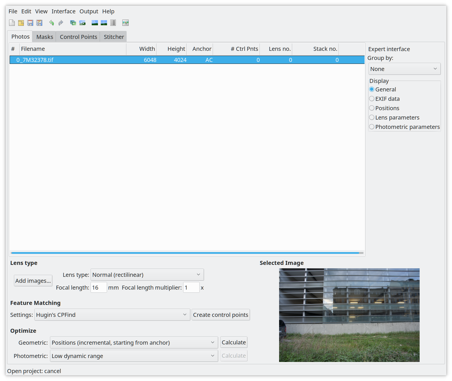
Task: Save the project with the floppy disk icon
Action: [30, 23]
